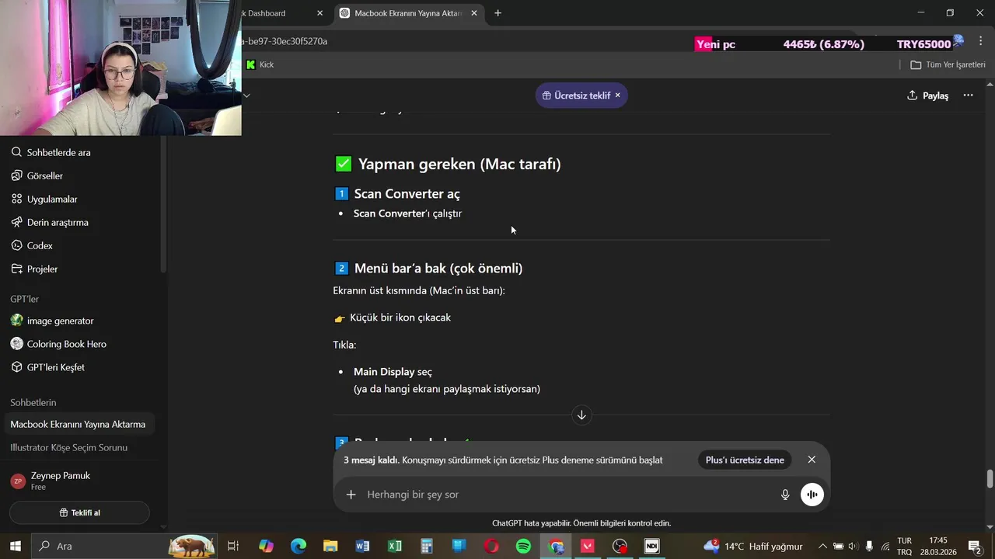
Task: Click the Teklifi al button
Action: (x=79, y=512)
